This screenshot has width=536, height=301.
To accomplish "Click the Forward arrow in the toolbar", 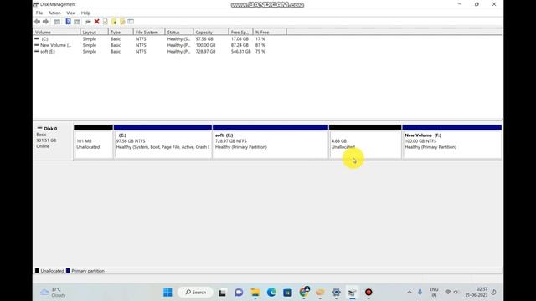I will coord(45,22).
